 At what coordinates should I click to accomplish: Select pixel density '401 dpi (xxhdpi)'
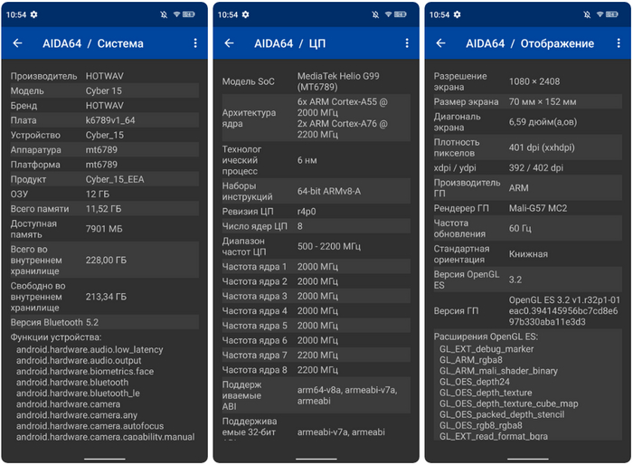click(x=542, y=147)
